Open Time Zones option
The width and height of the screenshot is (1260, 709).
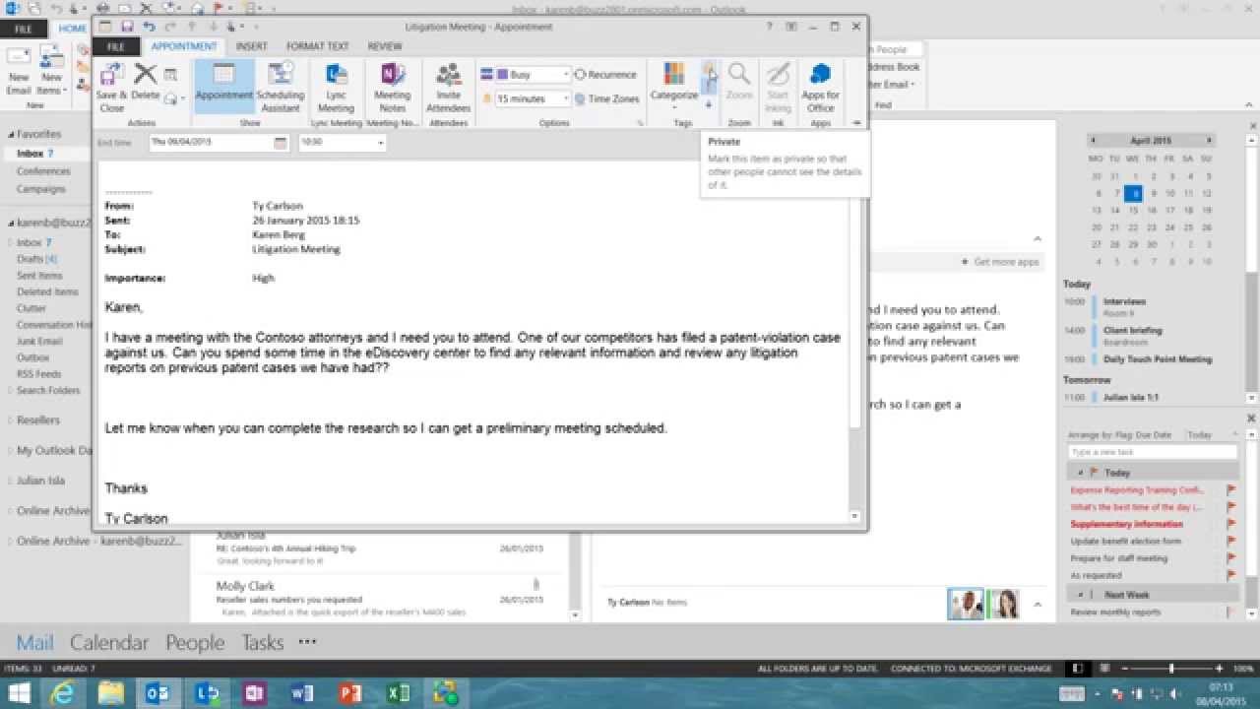click(606, 98)
